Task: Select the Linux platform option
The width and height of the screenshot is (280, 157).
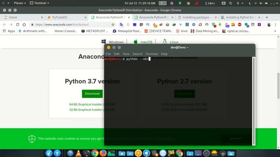Action: pos(171,42)
